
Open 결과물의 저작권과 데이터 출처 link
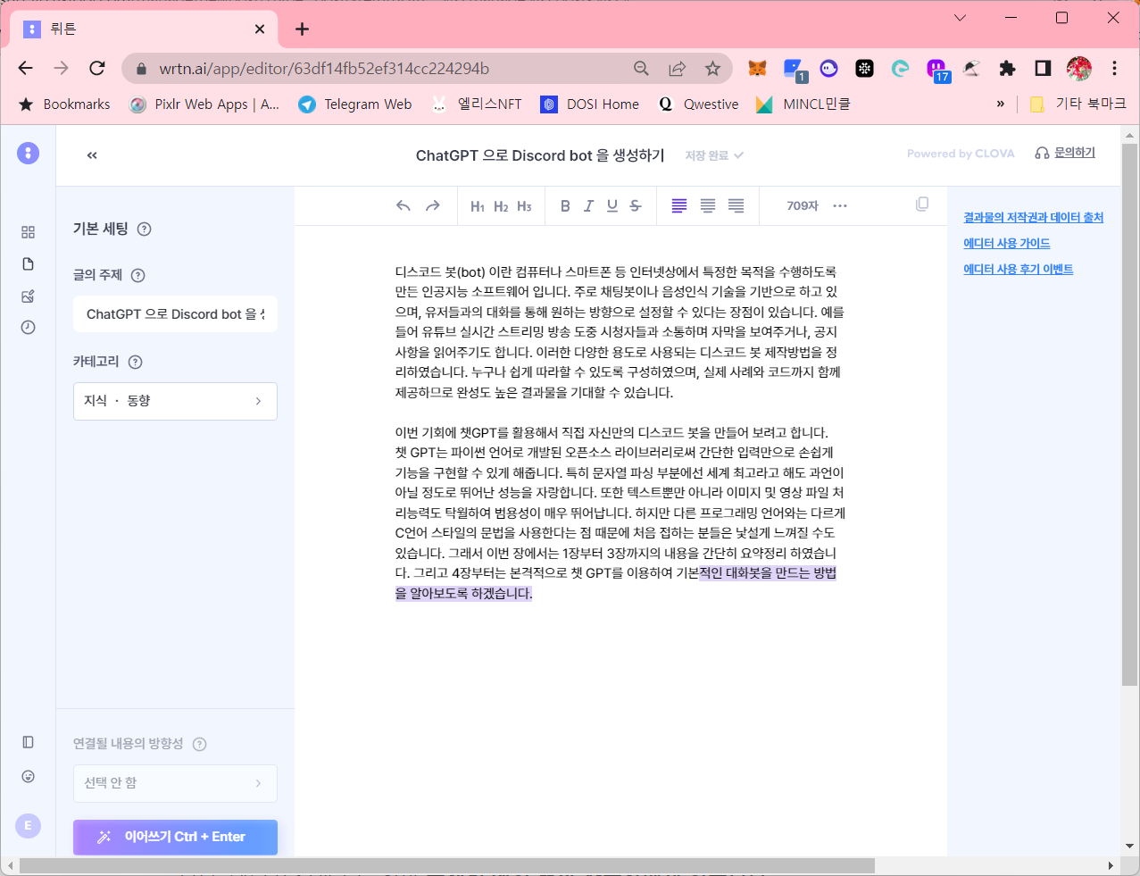coord(1033,217)
